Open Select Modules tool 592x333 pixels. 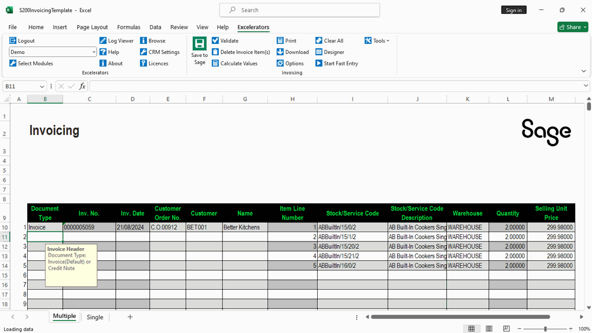(31, 63)
